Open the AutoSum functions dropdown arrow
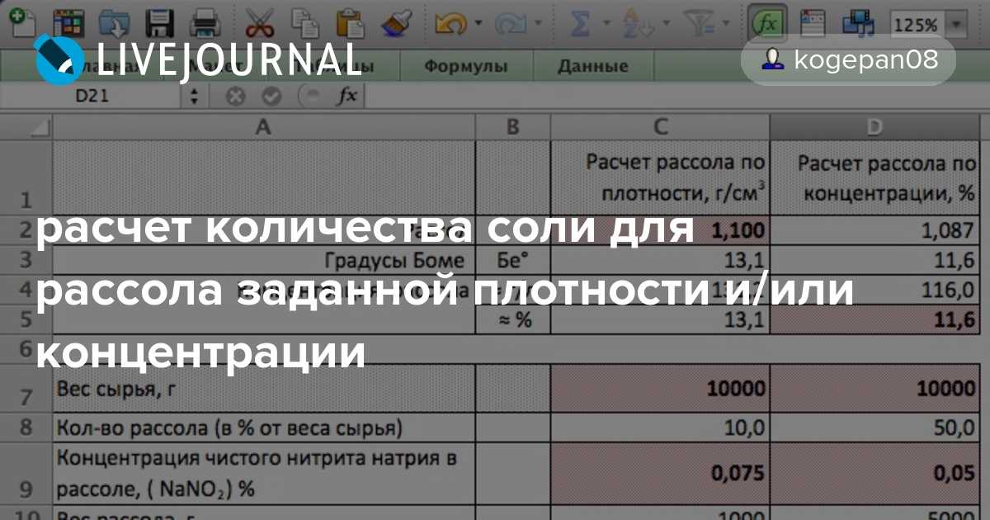The height and width of the screenshot is (520, 990). (605, 24)
